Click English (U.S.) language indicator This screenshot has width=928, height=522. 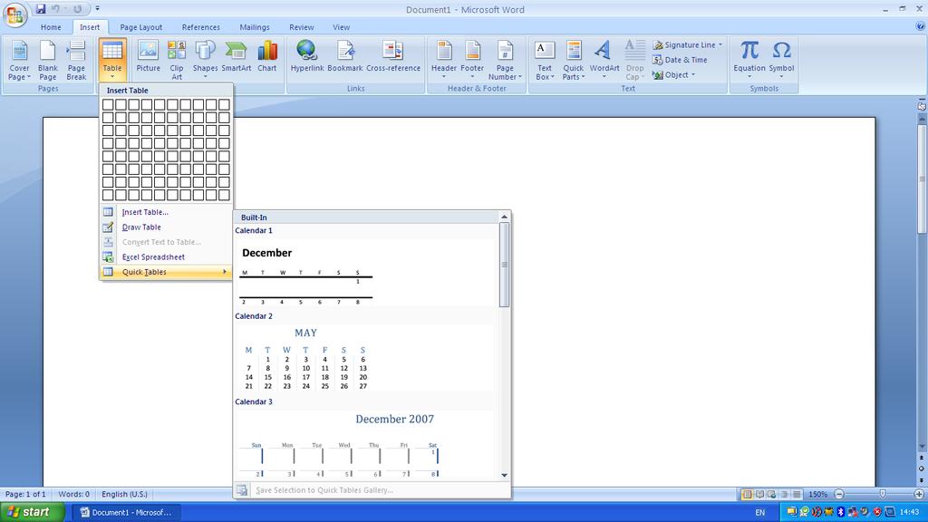(x=124, y=494)
